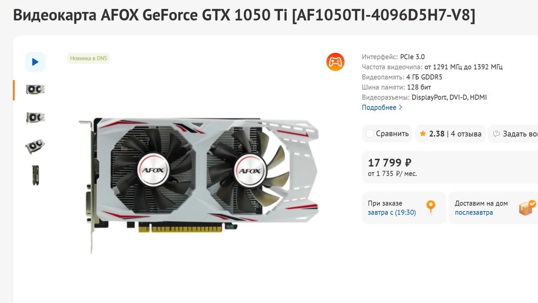The width and height of the screenshot is (538, 303).
Task: Click the ask-question speech bubble icon
Action: point(496,134)
